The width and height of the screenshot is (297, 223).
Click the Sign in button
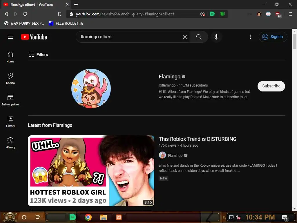273,37
